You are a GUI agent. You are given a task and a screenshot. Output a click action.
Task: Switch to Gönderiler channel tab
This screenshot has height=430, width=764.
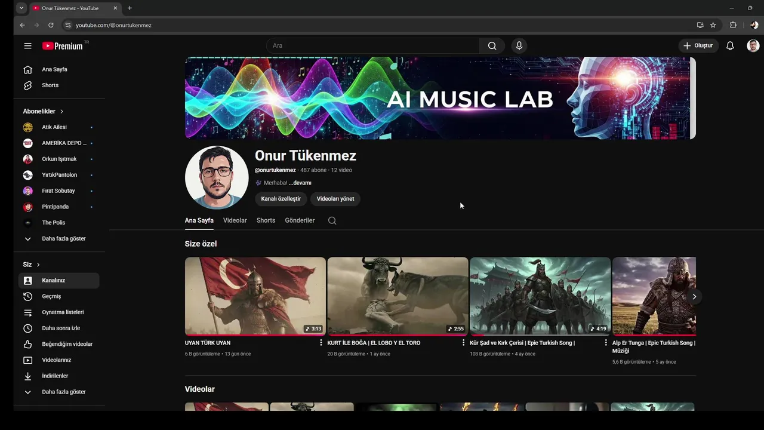[x=300, y=220]
